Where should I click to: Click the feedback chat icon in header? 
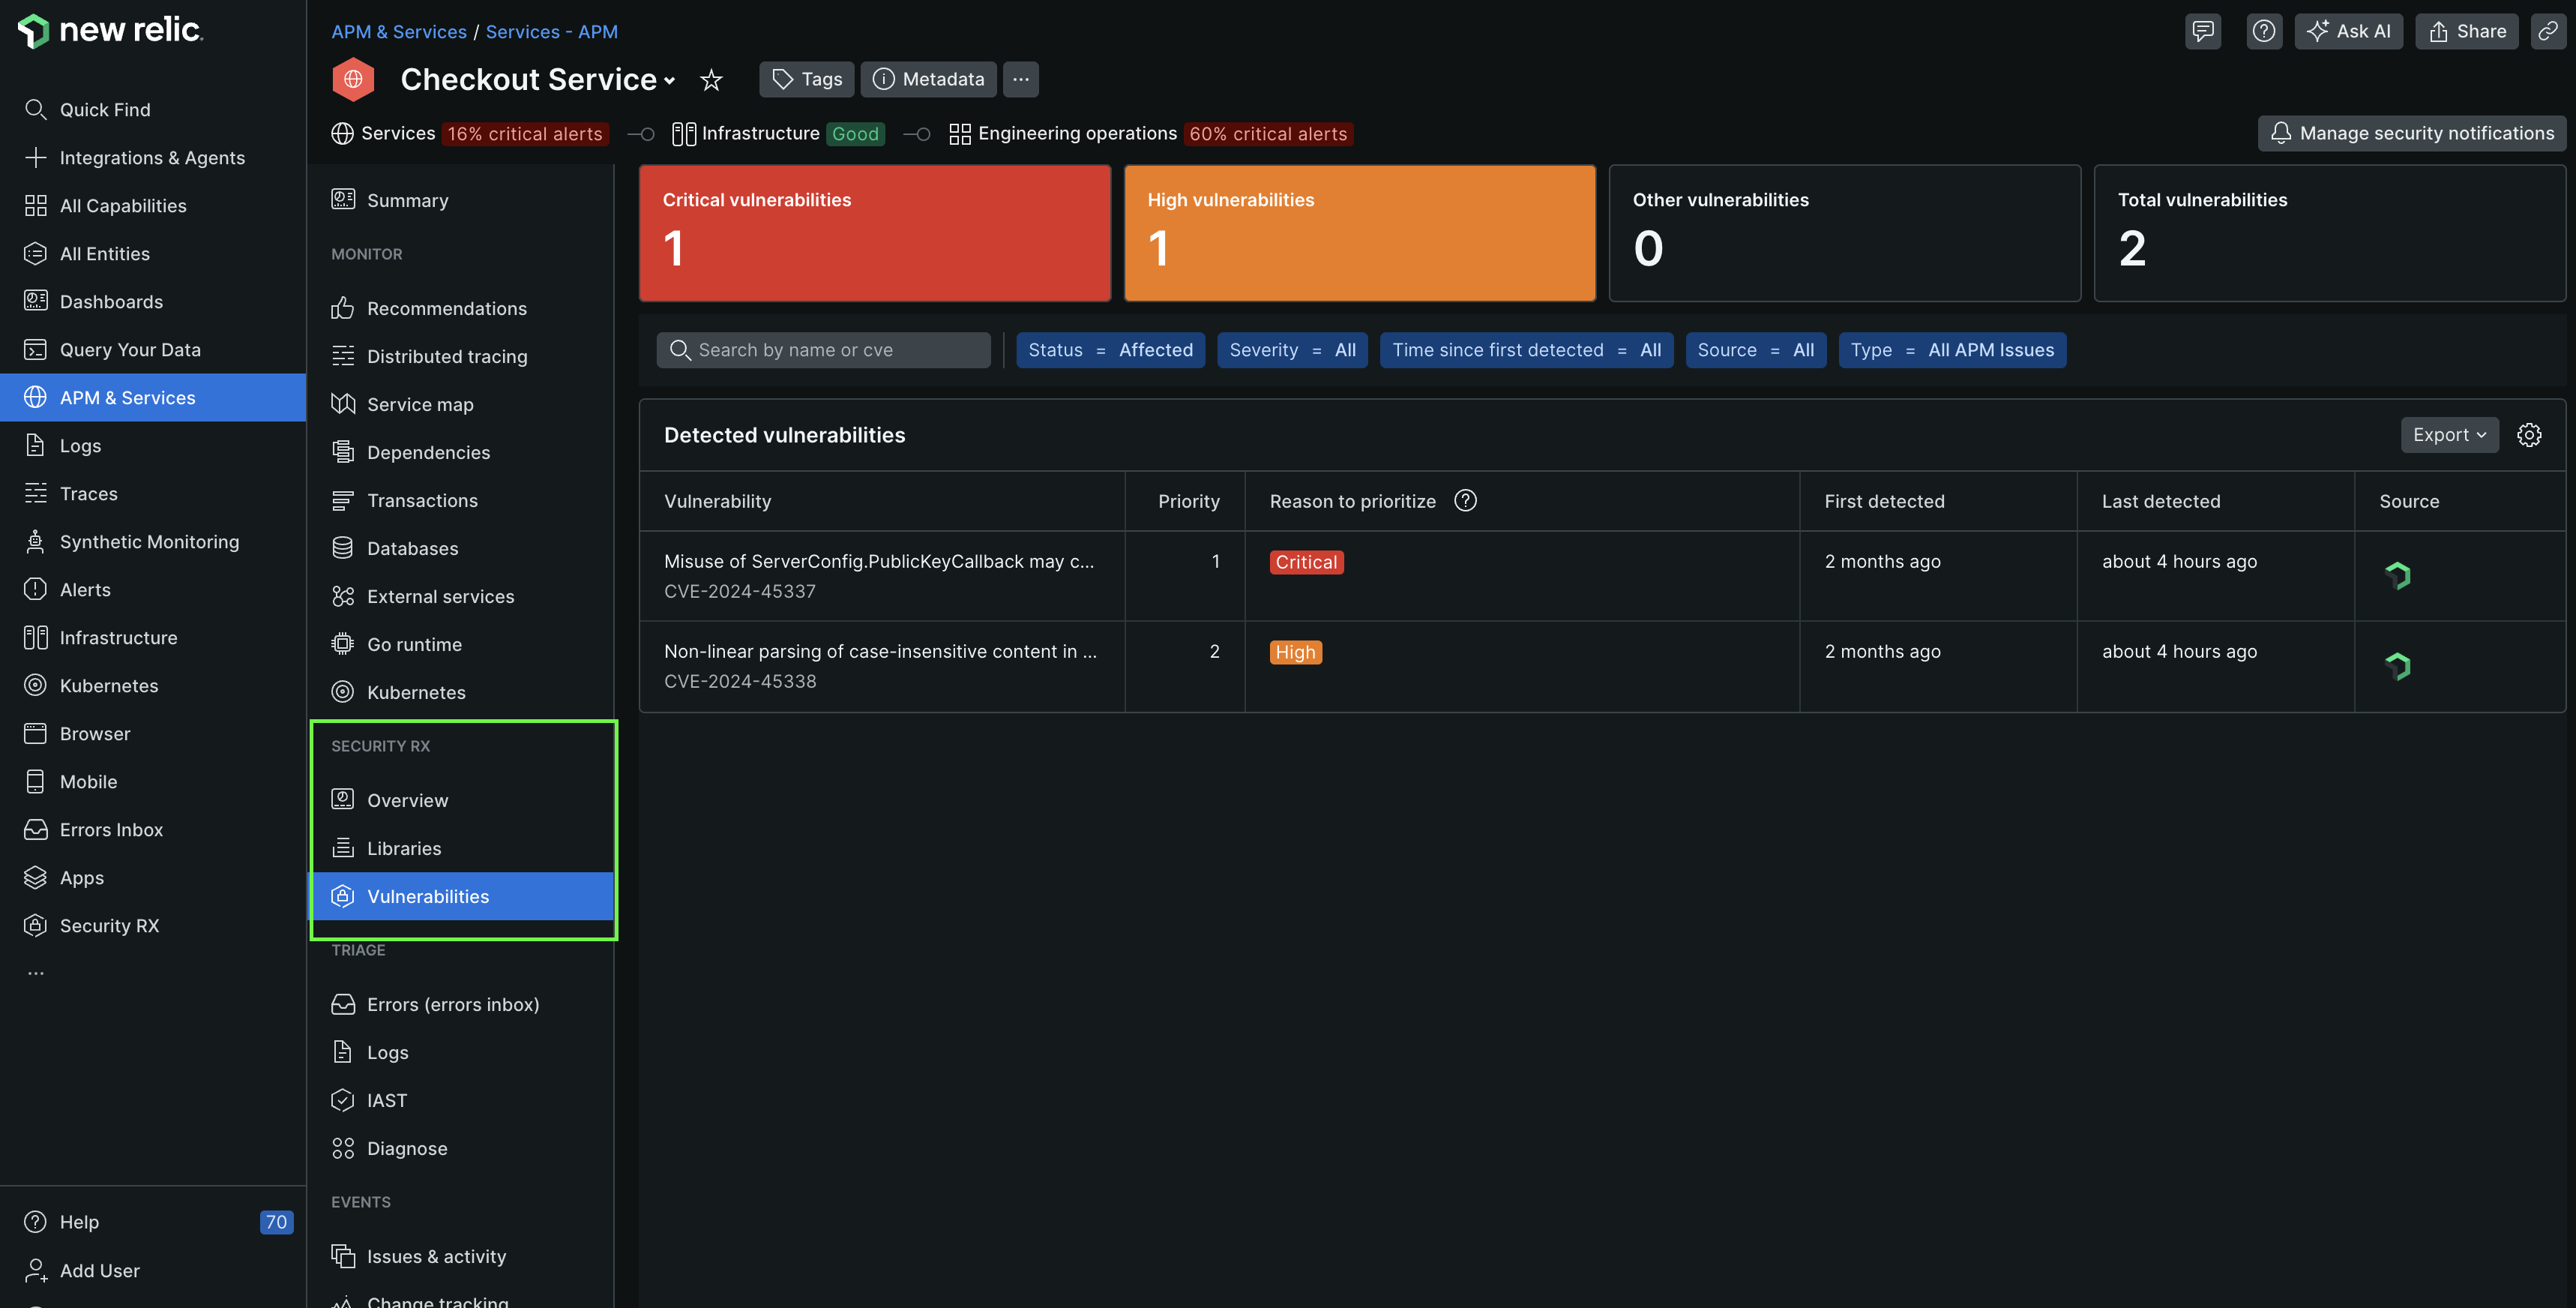point(2202,31)
